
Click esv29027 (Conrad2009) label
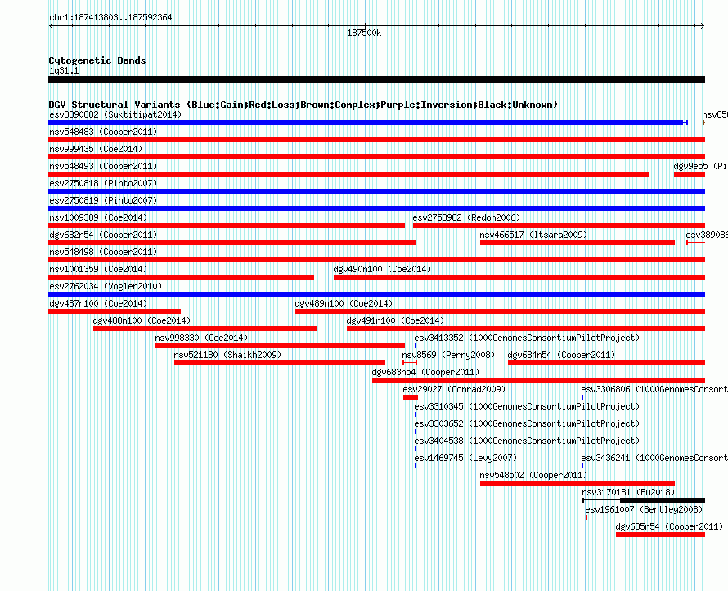454,389
